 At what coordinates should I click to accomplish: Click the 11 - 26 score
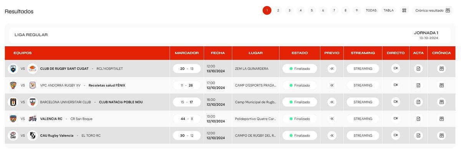coord(187,85)
